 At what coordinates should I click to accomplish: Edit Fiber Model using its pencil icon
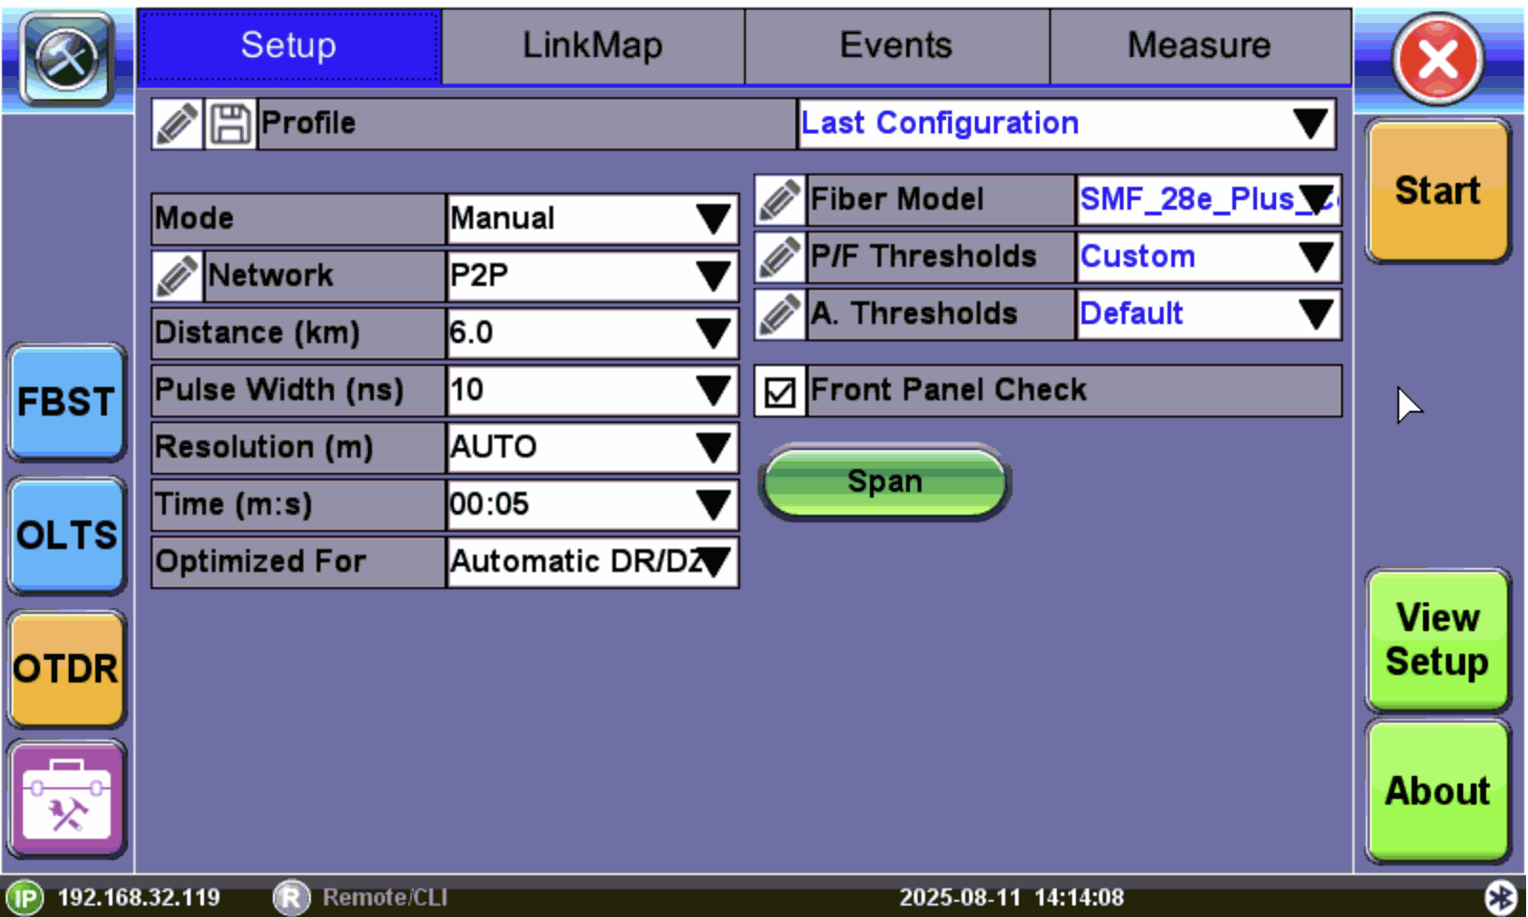780,200
